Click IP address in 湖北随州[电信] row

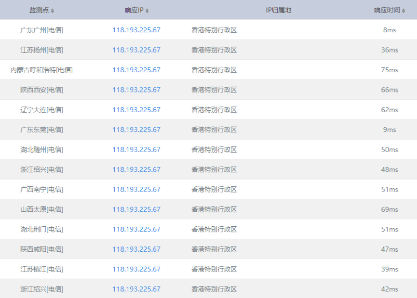click(136, 150)
